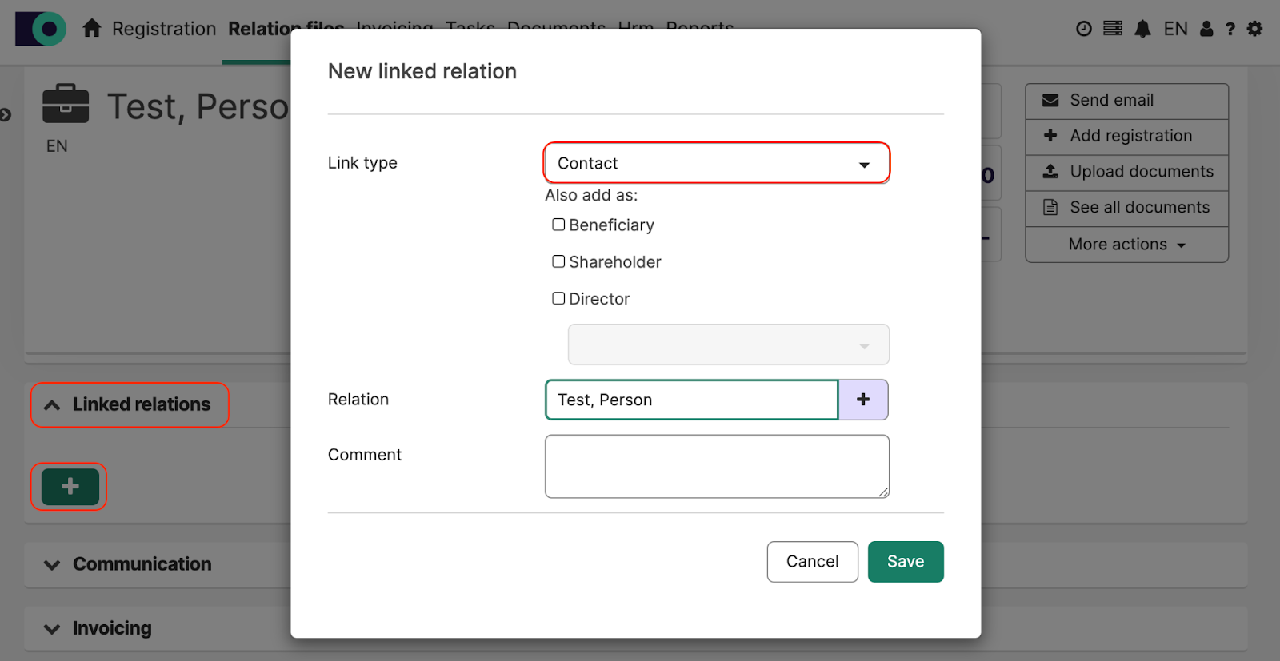Image resolution: width=1280 pixels, height=661 pixels.
Task: Open More actions dropdown
Action: [1126, 245]
